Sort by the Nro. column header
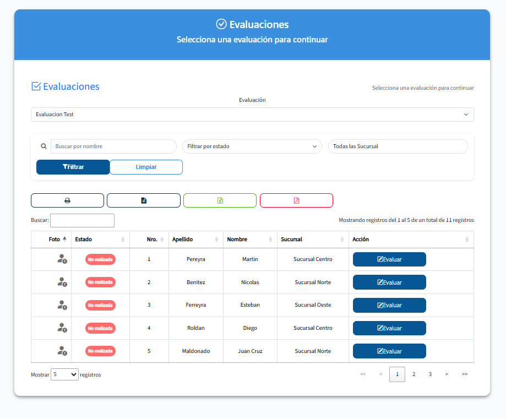 [152, 240]
